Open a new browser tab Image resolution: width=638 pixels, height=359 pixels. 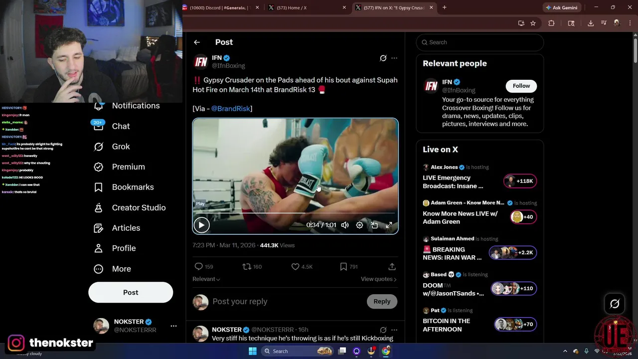tap(444, 7)
